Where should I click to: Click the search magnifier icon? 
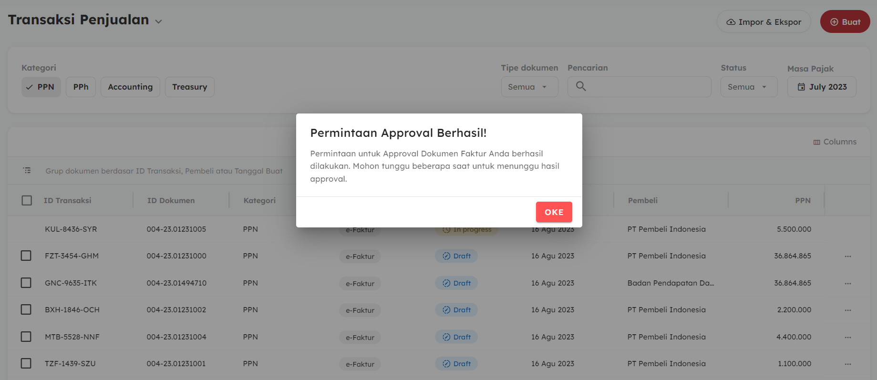580,86
